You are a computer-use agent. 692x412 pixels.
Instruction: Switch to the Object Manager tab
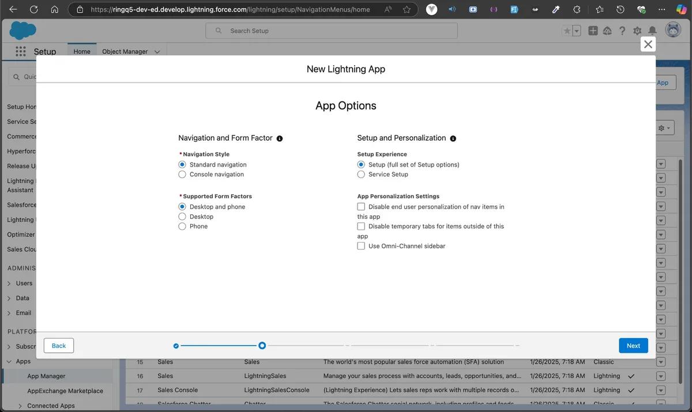(x=125, y=51)
